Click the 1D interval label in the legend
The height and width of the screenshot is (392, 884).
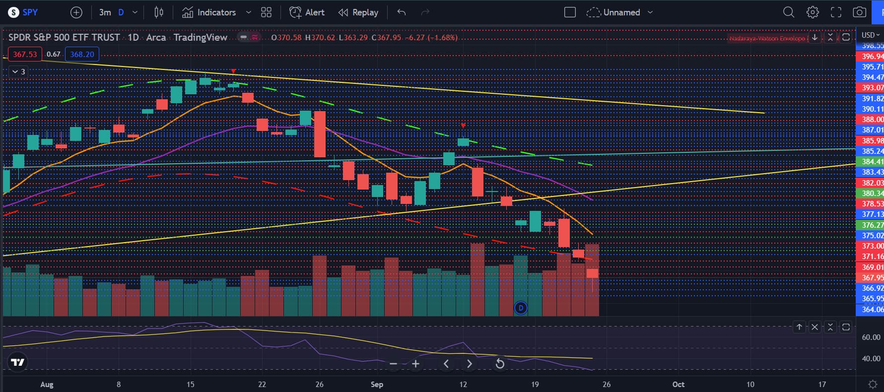click(133, 37)
